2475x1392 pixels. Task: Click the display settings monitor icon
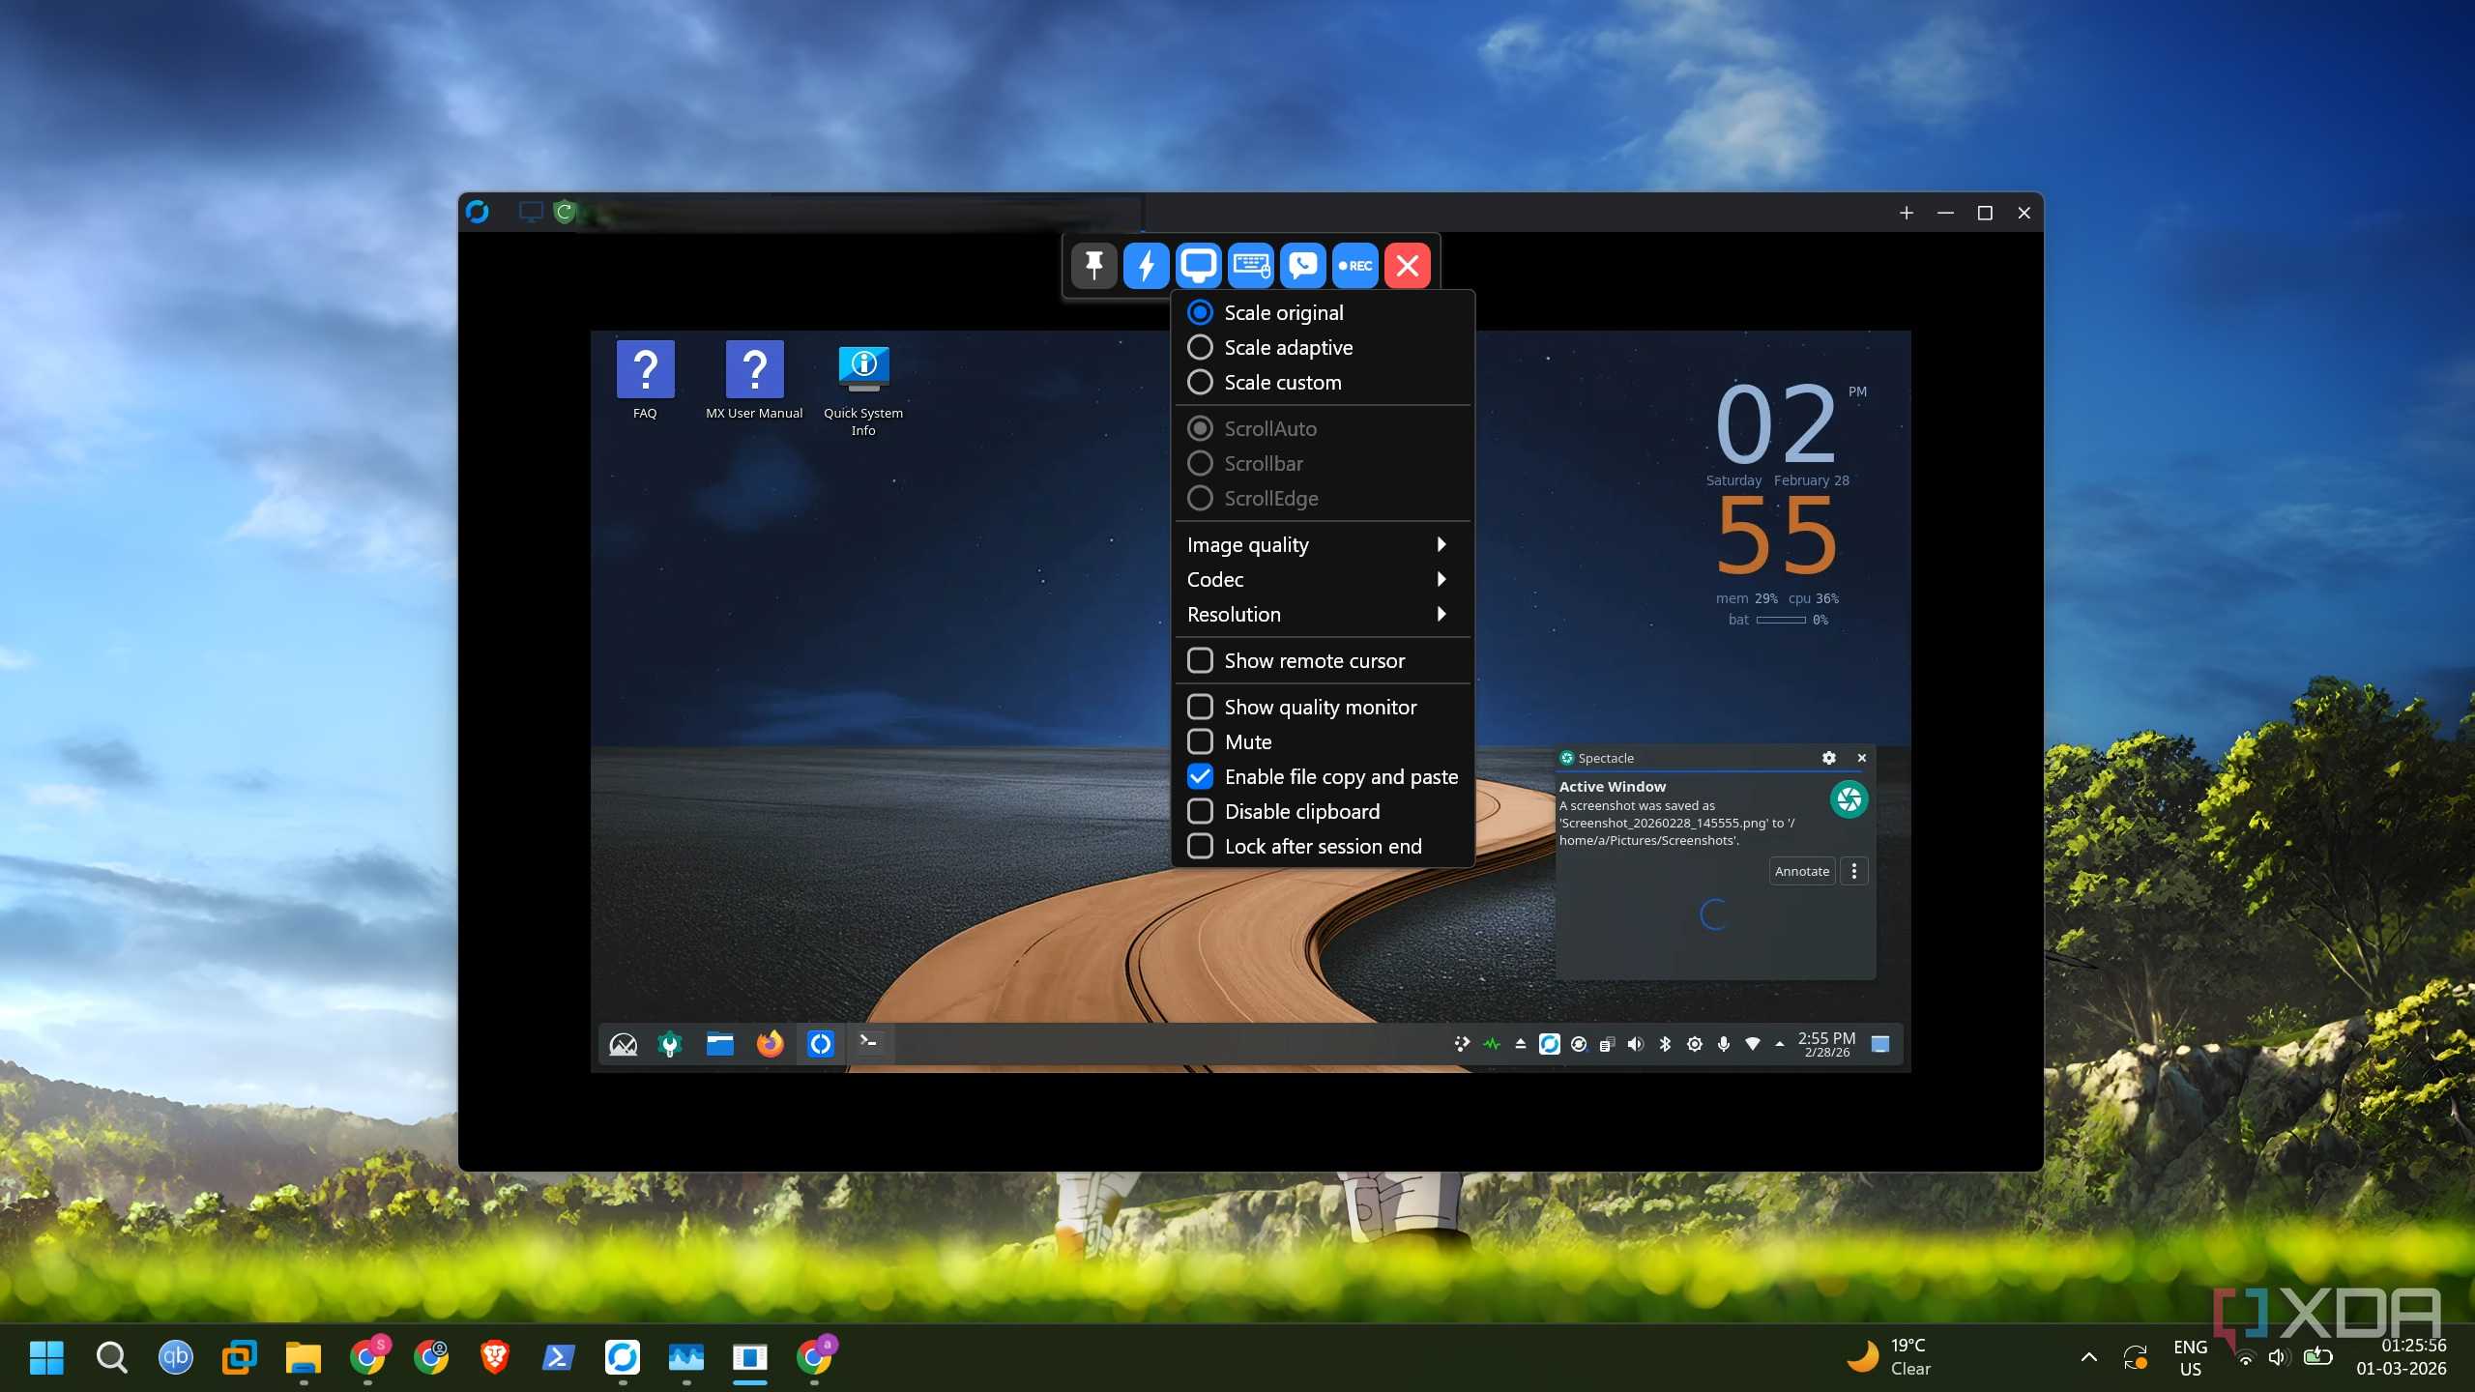click(x=1199, y=265)
